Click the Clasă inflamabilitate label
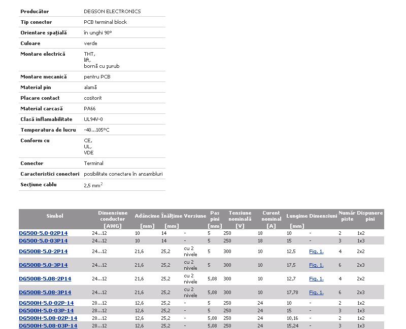The width and height of the screenshot is (406, 329). pyautogui.click(x=46, y=119)
